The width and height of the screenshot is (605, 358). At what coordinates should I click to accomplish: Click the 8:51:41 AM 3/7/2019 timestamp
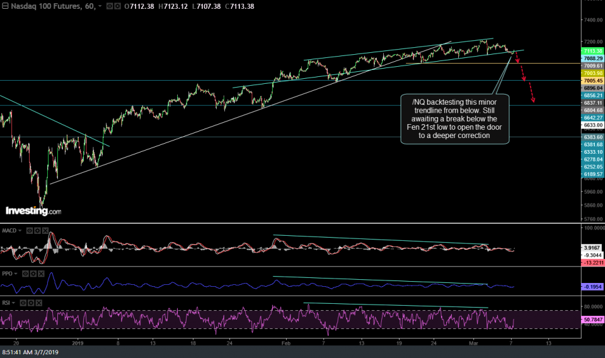pyautogui.click(x=30, y=352)
